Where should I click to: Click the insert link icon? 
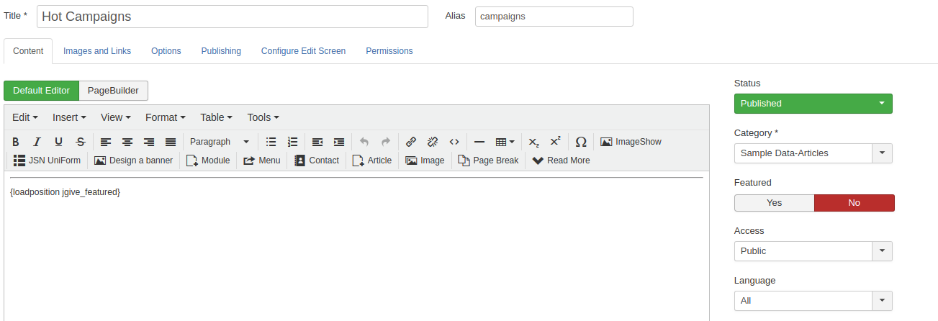411,142
